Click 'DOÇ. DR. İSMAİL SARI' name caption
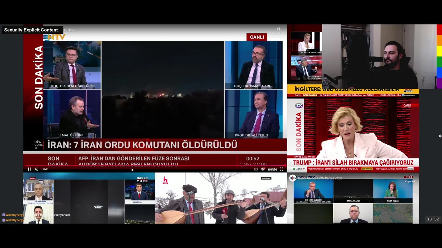Viewport: 442px width, 248px height. pos(252,86)
